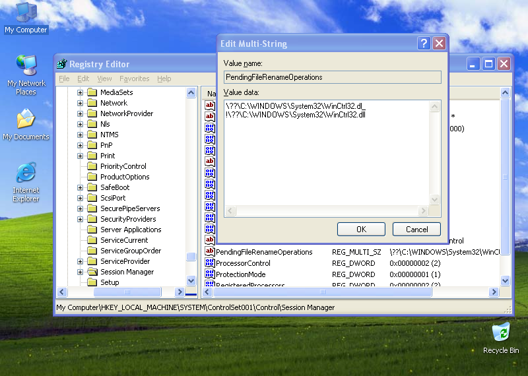
Task: Select the PendingFileRenameOperations value row name
Action: pyautogui.click(x=264, y=252)
